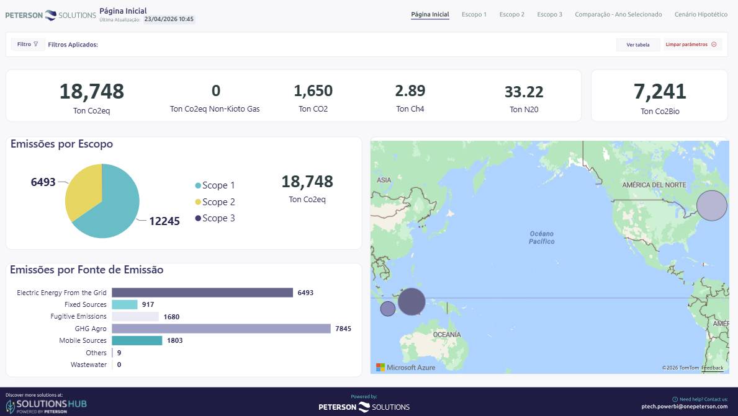Open the Escopo 3 tab
The image size is (738, 416).
click(x=550, y=15)
